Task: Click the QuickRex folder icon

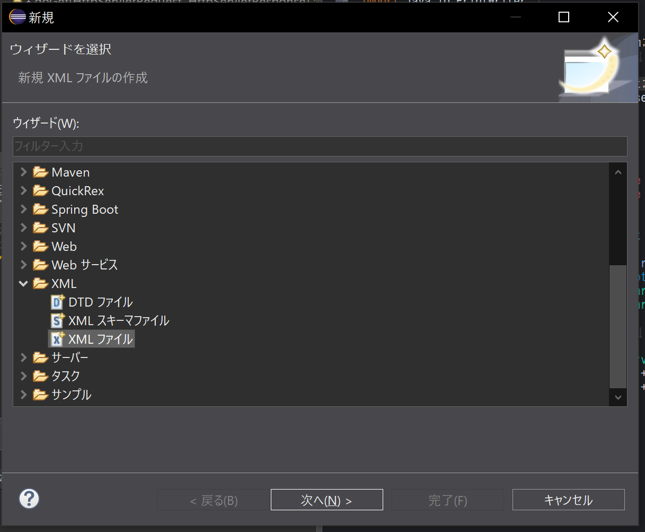Action: 40,191
